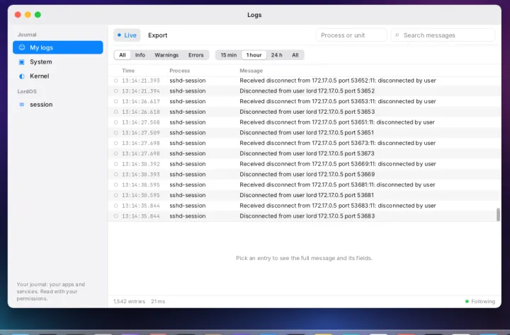Click the circle marker on row 13:14:27.508
The width and height of the screenshot is (510, 335).
[x=115, y=122]
